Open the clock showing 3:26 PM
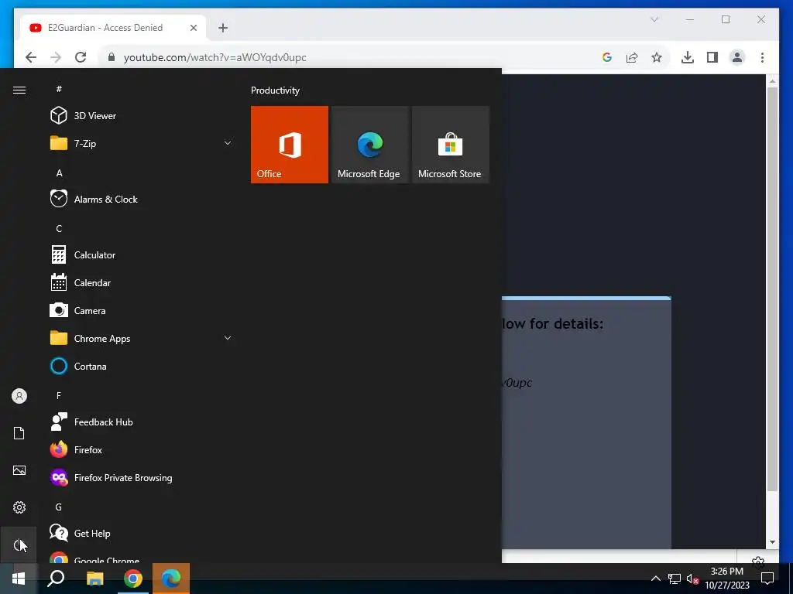This screenshot has width=793, height=594. [726, 579]
